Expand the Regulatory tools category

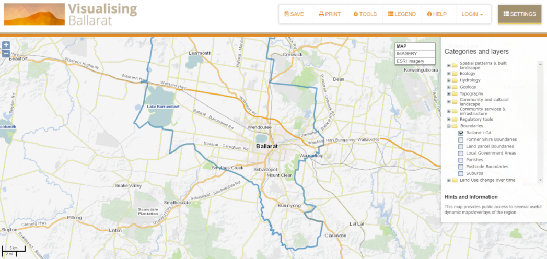coord(449,119)
